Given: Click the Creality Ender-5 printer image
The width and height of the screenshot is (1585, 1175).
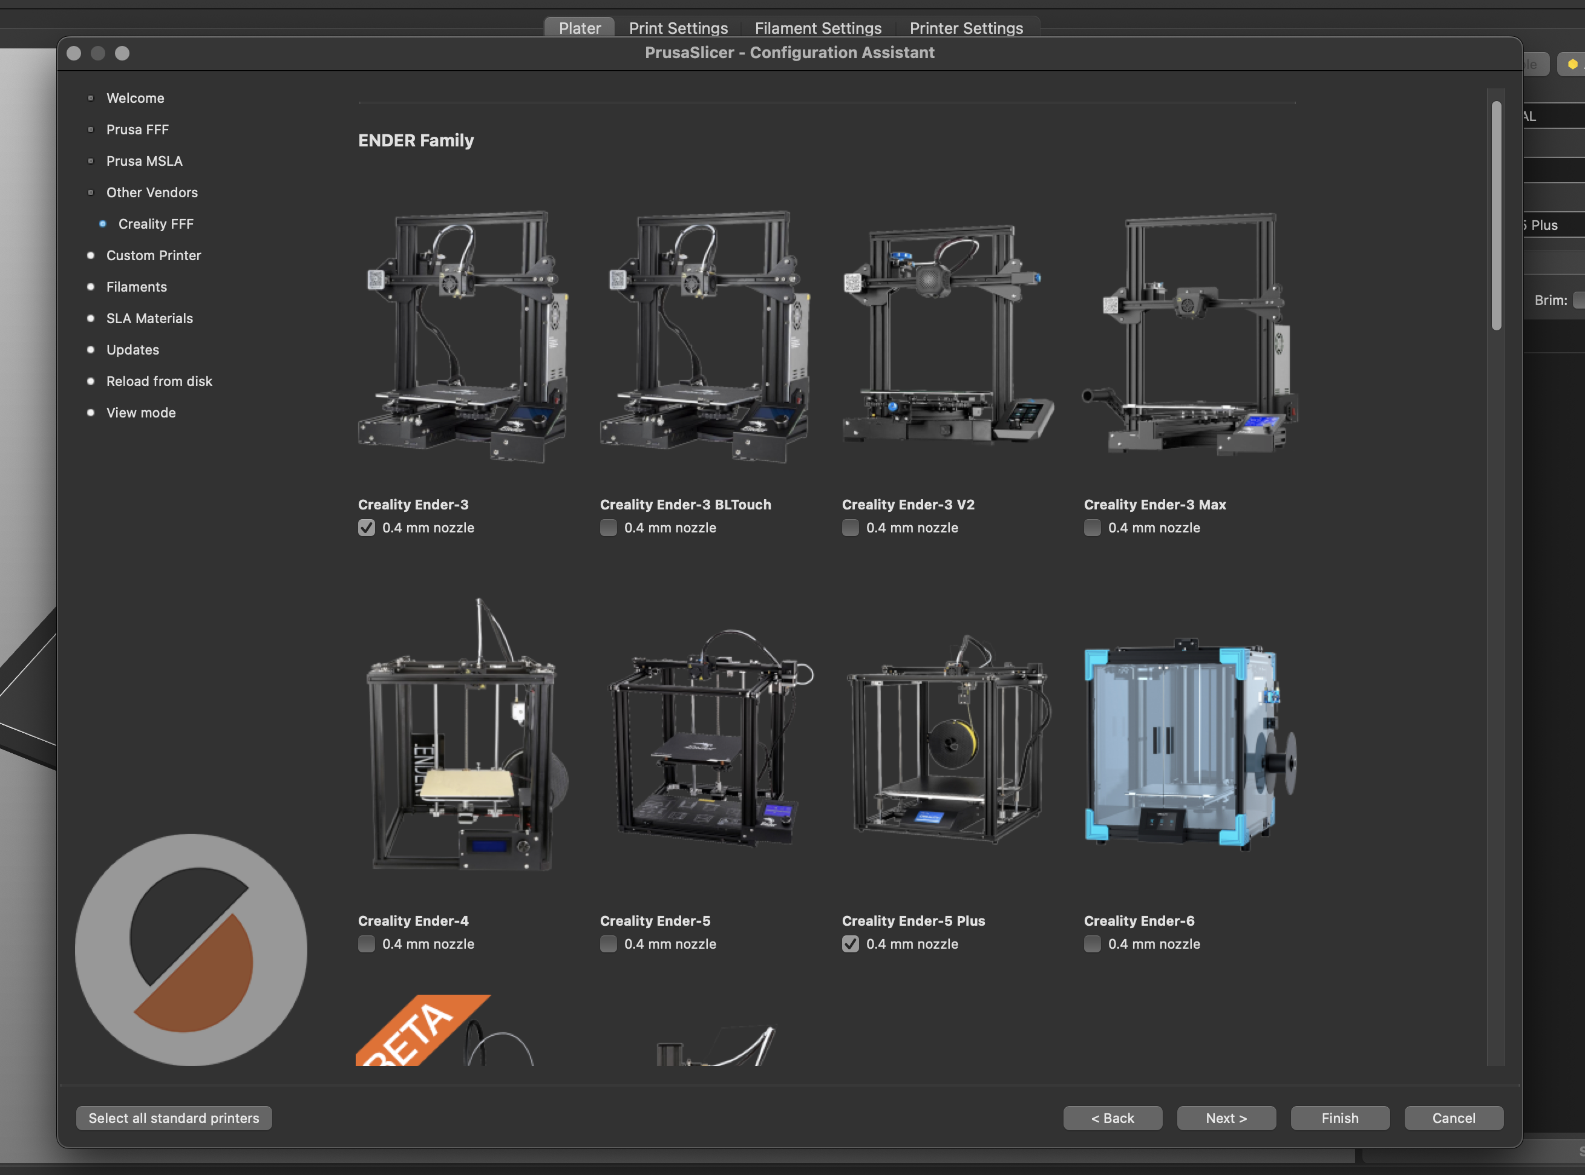Looking at the screenshot, I should coord(710,738).
